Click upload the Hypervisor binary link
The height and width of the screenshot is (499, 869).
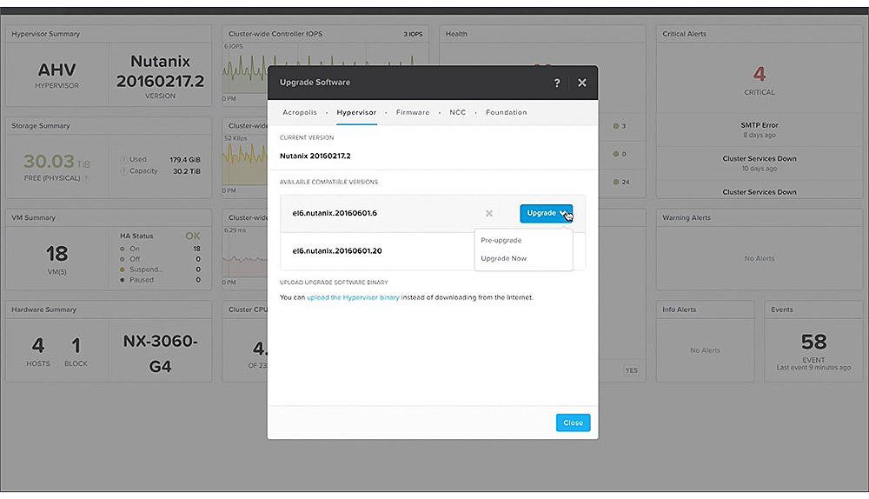tap(353, 297)
